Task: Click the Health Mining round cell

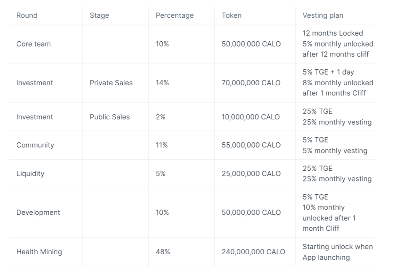Action: [39, 252]
